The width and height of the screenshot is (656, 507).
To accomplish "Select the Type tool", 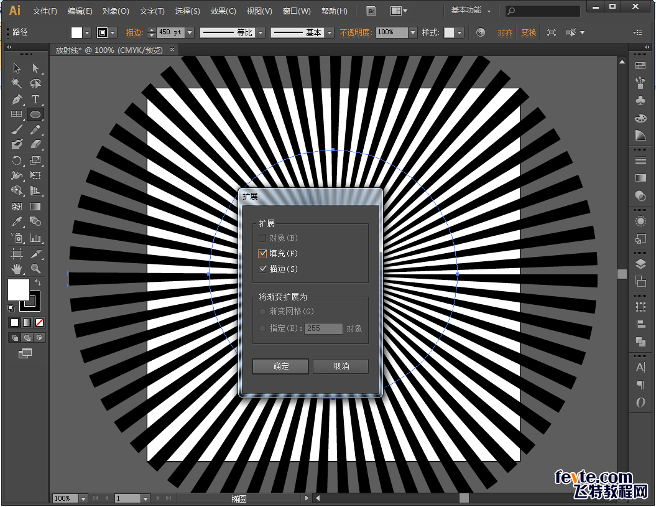I will 35,100.
